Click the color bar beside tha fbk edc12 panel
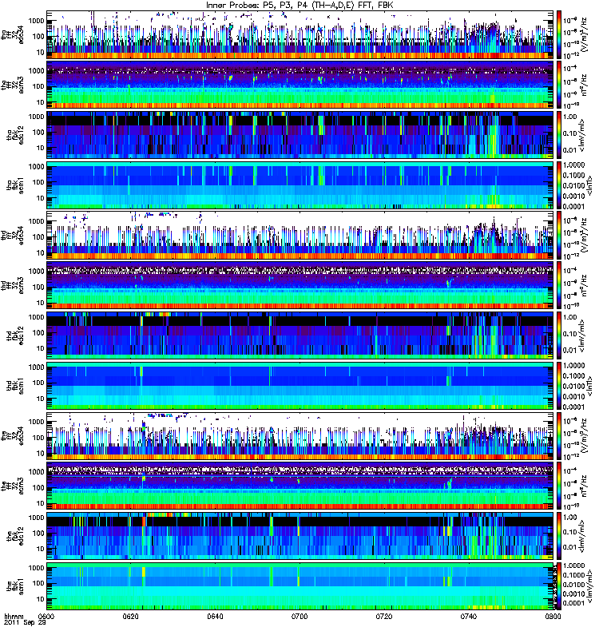The width and height of the screenshot is (599, 639). pos(558,135)
